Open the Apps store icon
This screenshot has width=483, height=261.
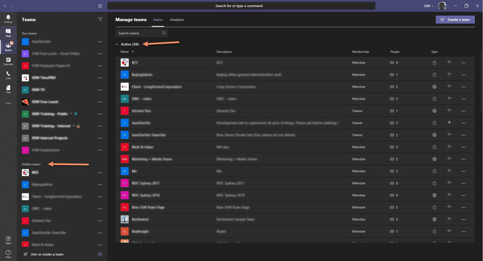(8, 240)
